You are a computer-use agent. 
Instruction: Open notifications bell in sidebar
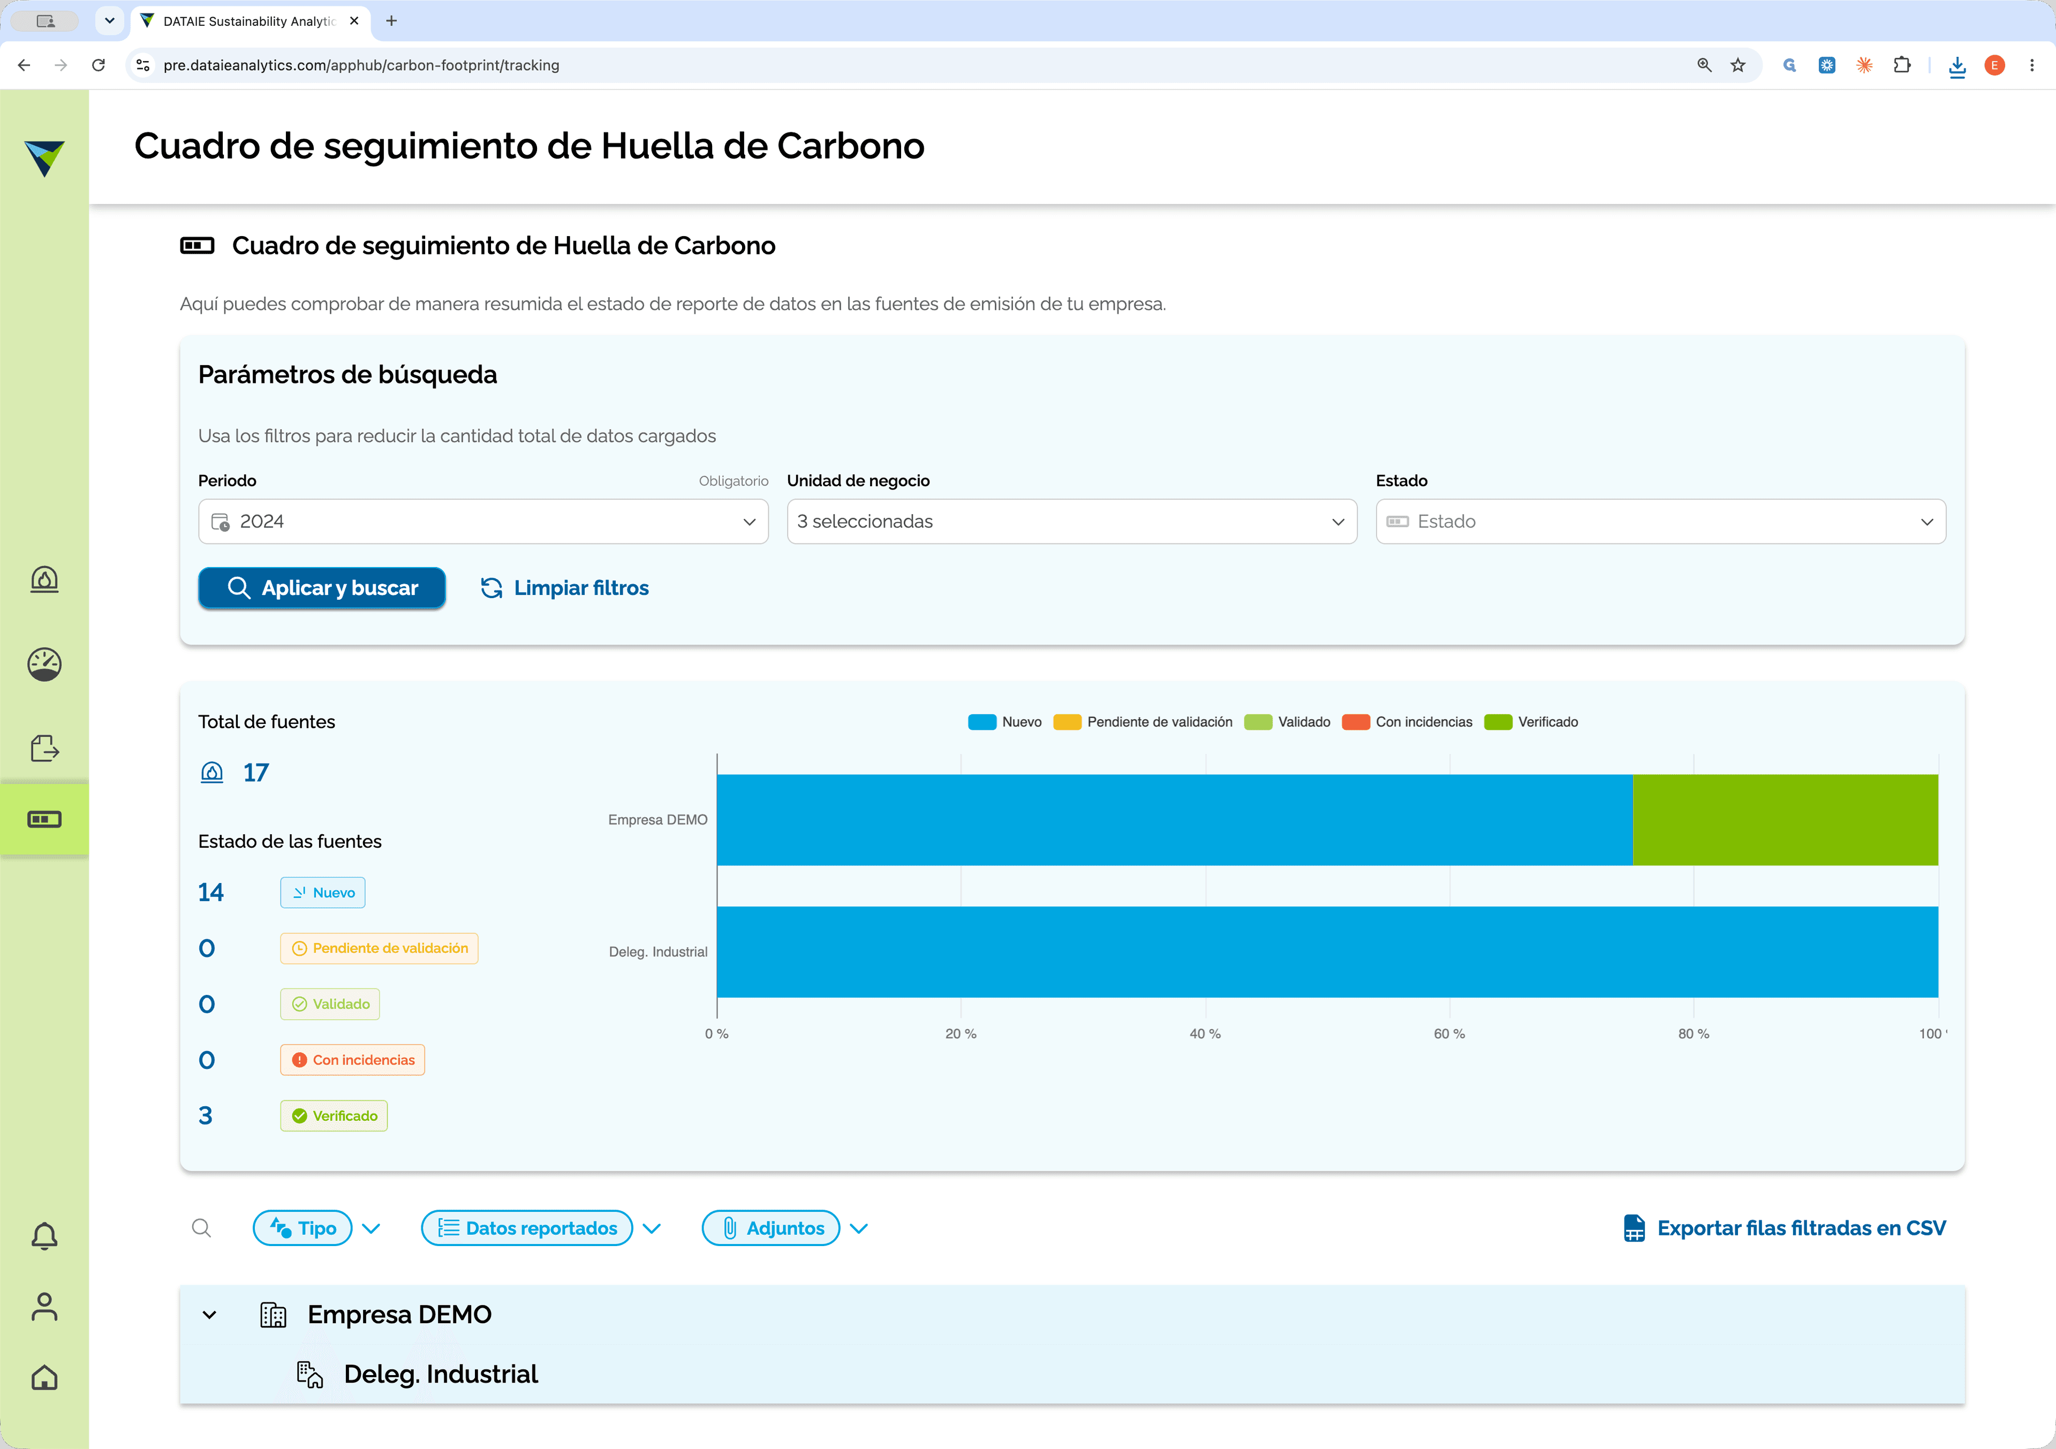[x=44, y=1236]
